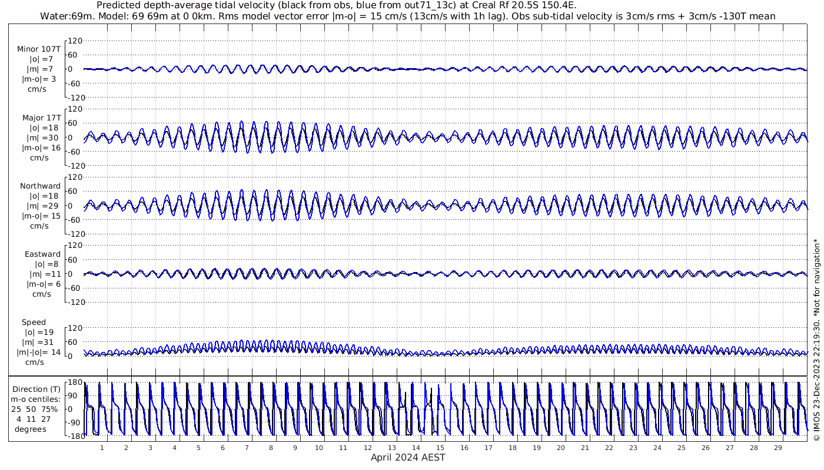Click the x-axis day label '12'
This screenshot has height=470, width=824.
367,448
